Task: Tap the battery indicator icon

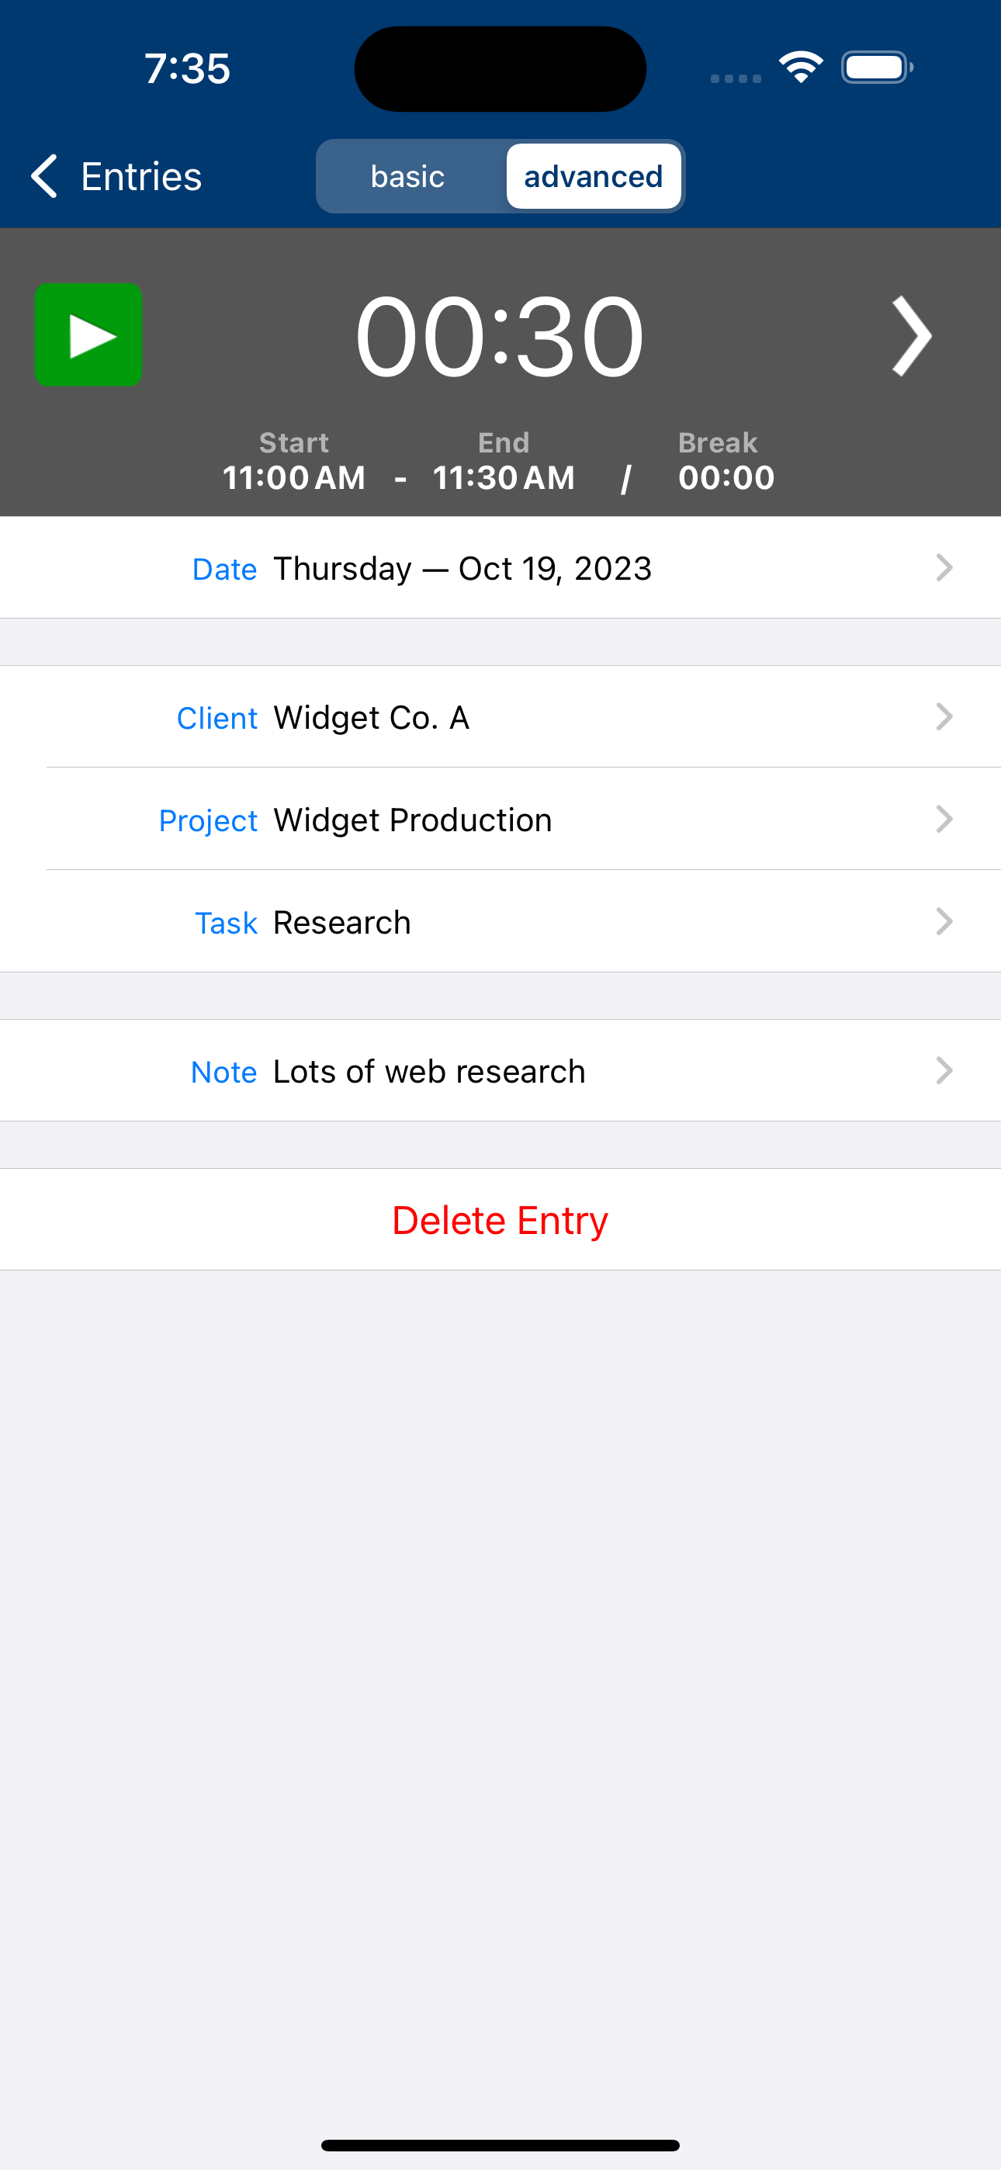Action: [877, 68]
